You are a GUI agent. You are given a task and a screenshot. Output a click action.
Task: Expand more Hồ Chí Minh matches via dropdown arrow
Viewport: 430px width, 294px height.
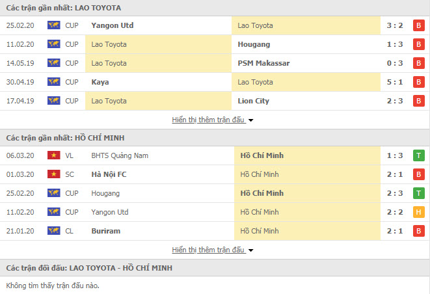[x=250, y=250]
